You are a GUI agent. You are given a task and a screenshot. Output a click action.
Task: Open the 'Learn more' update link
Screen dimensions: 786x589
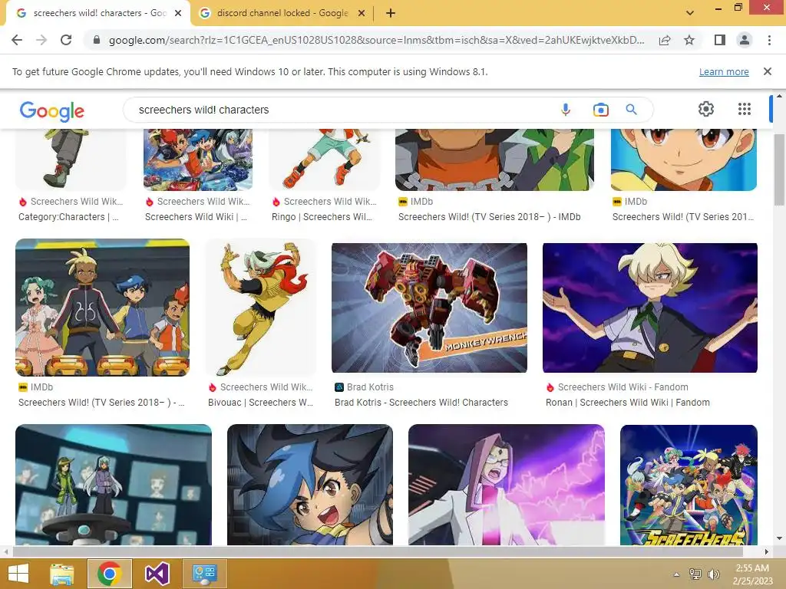point(724,71)
